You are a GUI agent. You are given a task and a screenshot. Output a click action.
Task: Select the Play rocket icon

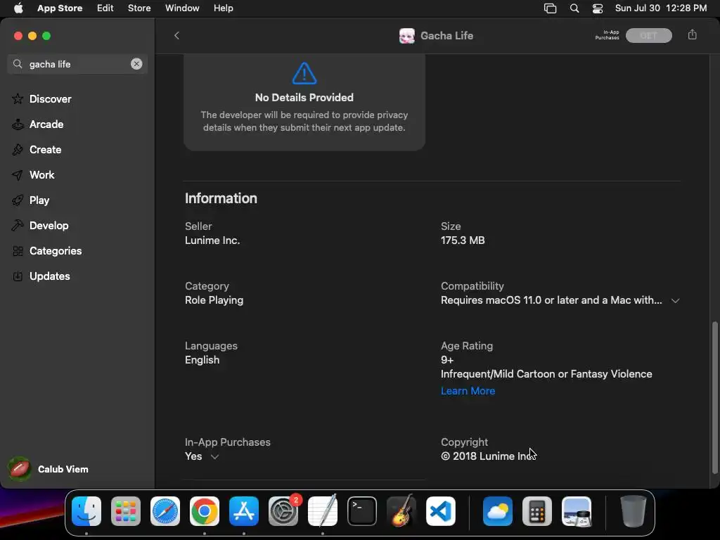point(18,200)
